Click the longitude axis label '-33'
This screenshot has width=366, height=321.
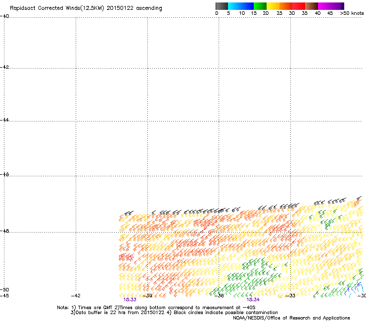291,296
